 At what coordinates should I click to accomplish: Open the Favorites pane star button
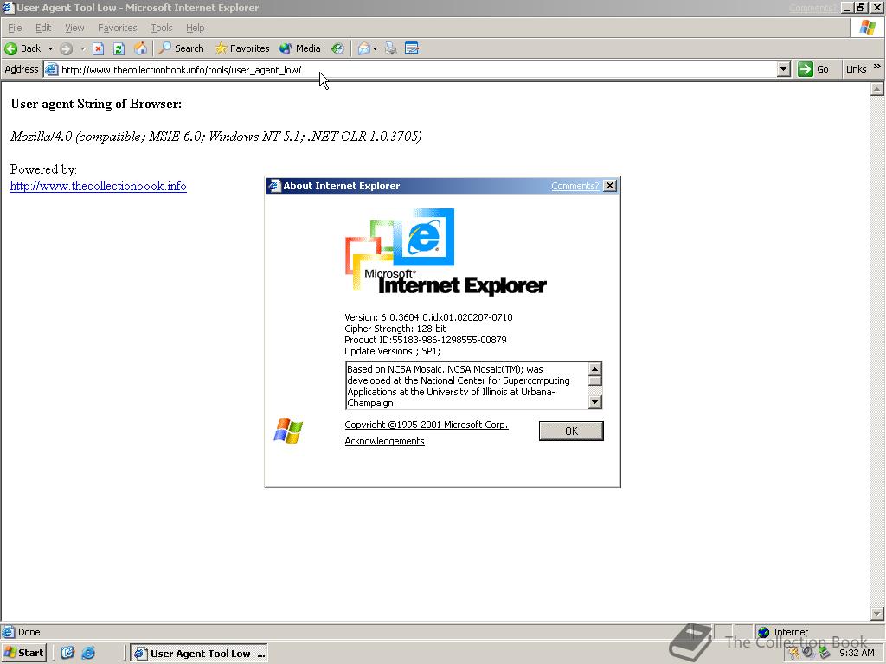(x=242, y=48)
